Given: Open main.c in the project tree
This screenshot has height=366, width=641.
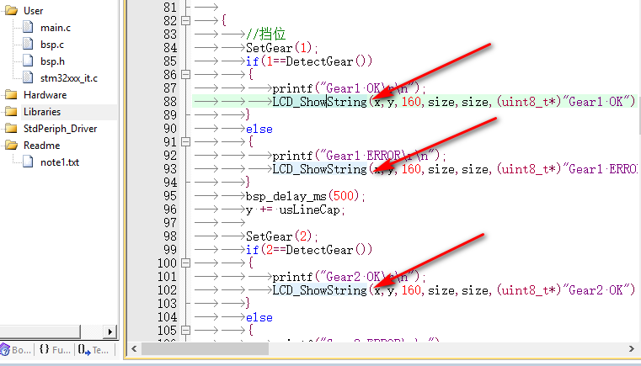Looking at the screenshot, I should (56, 28).
